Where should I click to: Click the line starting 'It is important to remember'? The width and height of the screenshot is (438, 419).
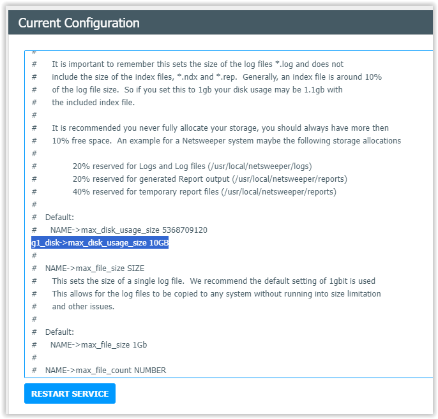[x=188, y=64]
